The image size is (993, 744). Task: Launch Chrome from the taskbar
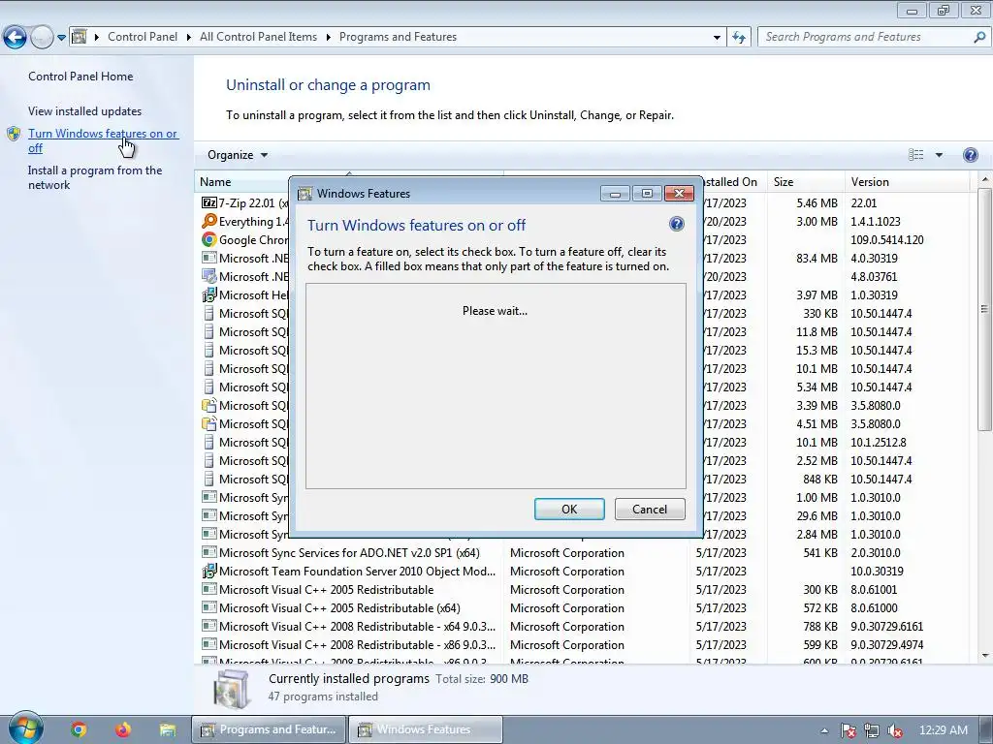[80, 730]
